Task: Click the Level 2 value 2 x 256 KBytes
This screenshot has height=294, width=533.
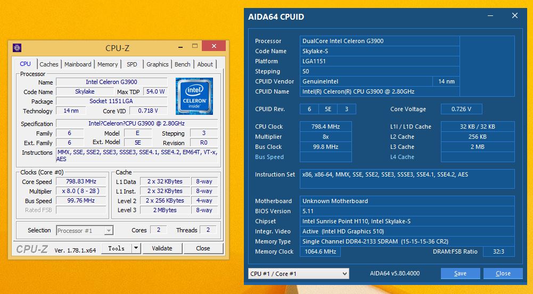Action: (165, 200)
